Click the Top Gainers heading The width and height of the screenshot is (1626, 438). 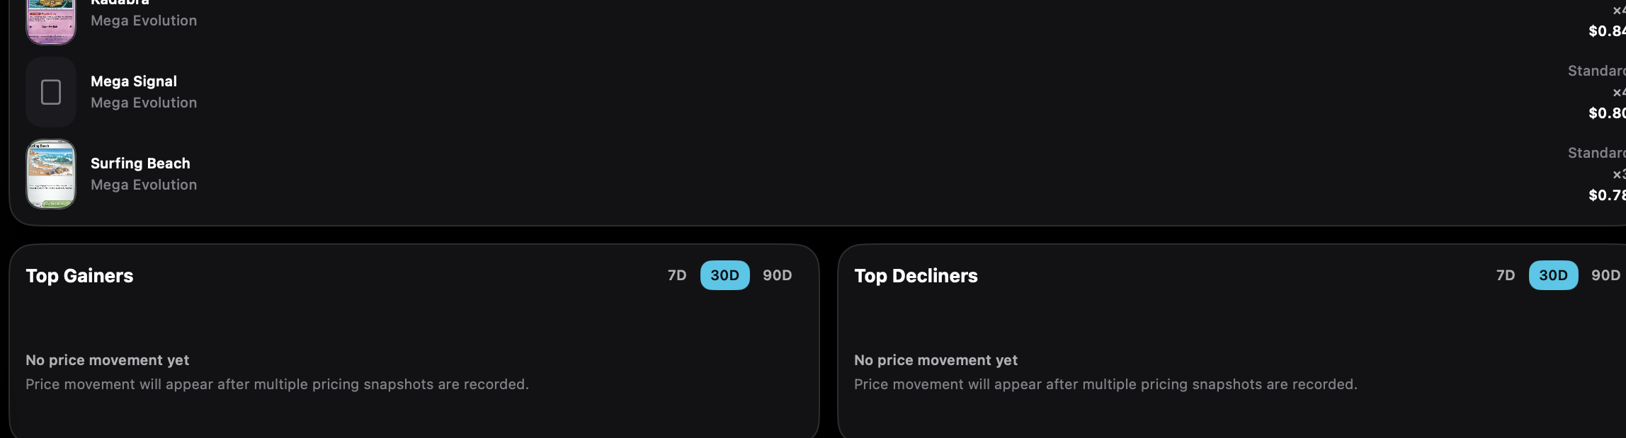(x=79, y=276)
